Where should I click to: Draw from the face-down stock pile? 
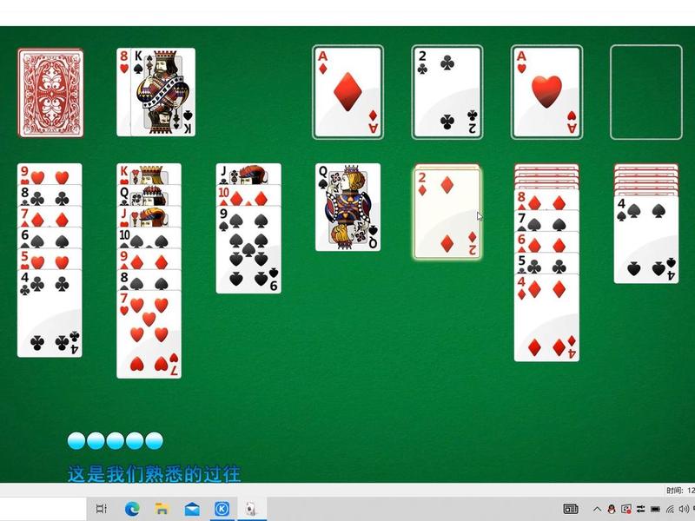click(x=50, y=93)
